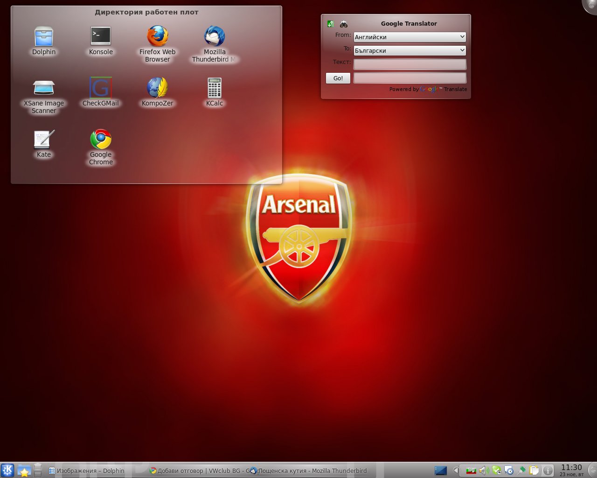597x478 pixels.
Task: Show hidden tray icons with the arrow
Action: (456, 471)
